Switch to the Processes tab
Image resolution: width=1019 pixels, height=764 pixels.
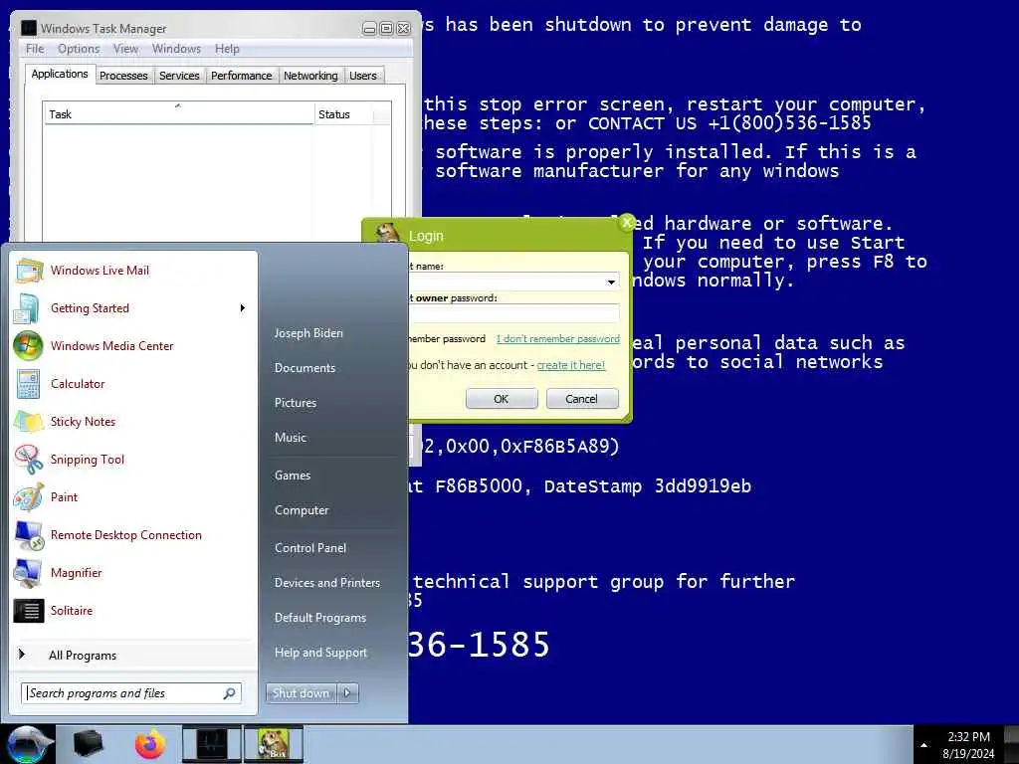(123, 76)
